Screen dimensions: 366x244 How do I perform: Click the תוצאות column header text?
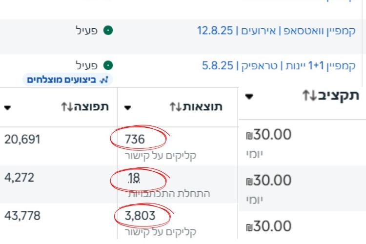pyautogui.click(x=203, y=107)
